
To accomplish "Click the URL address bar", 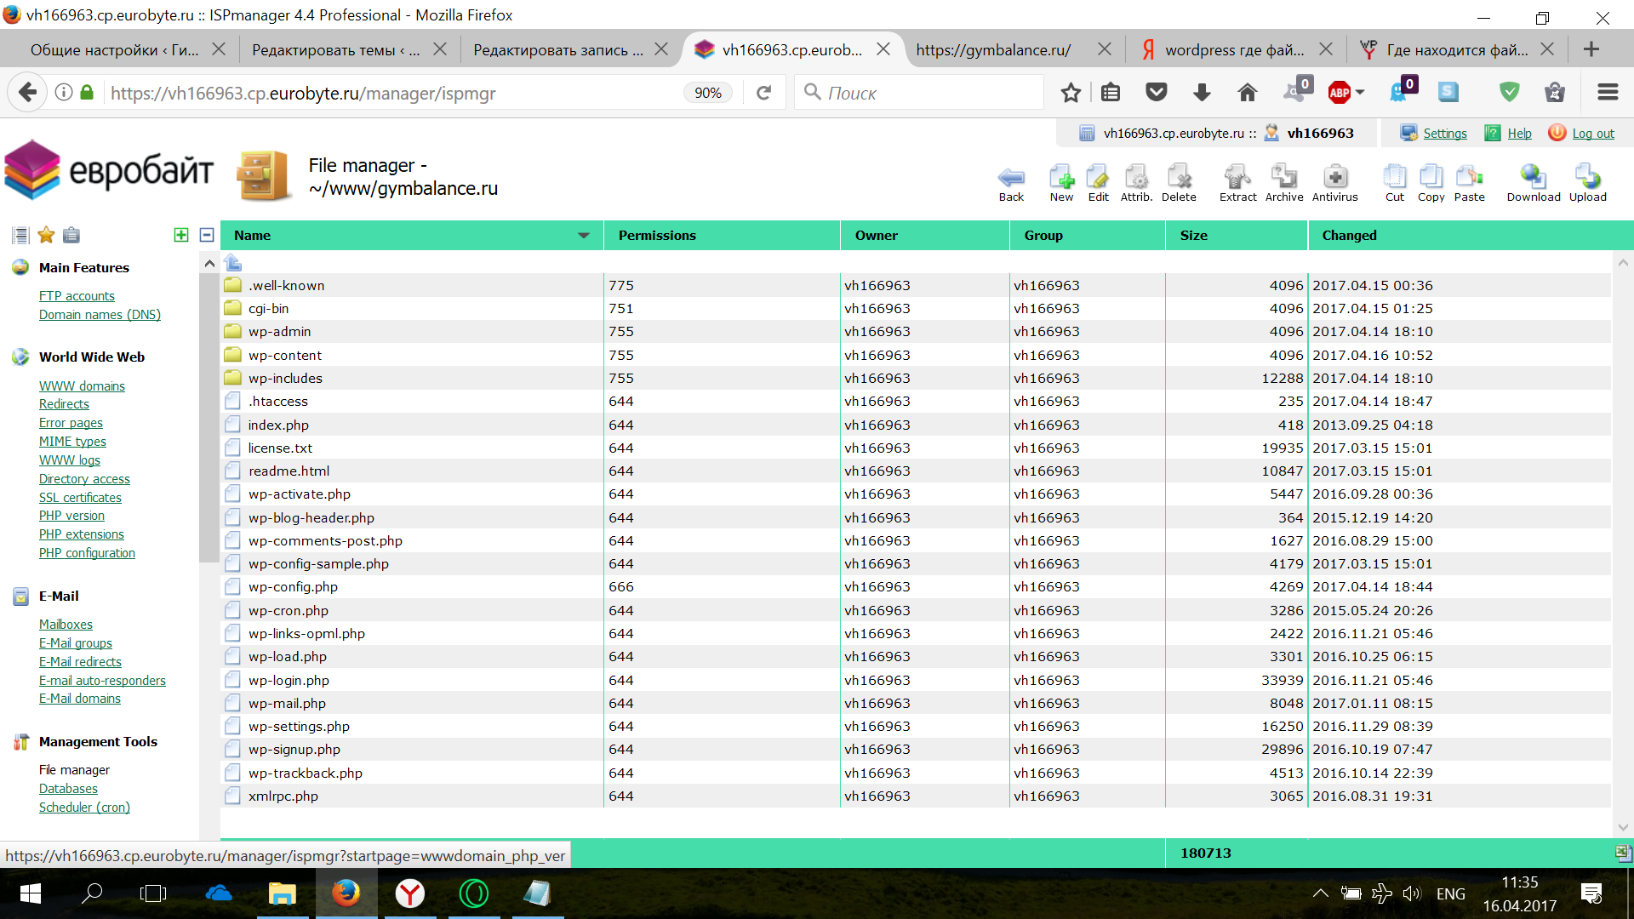I will point(391,93).
